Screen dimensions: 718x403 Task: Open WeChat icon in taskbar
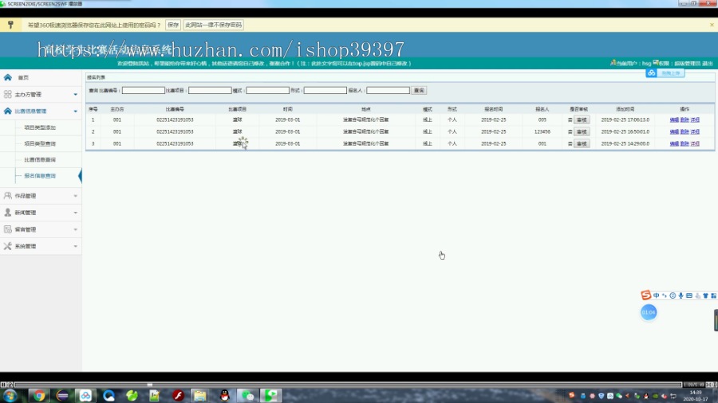point(247,395)
